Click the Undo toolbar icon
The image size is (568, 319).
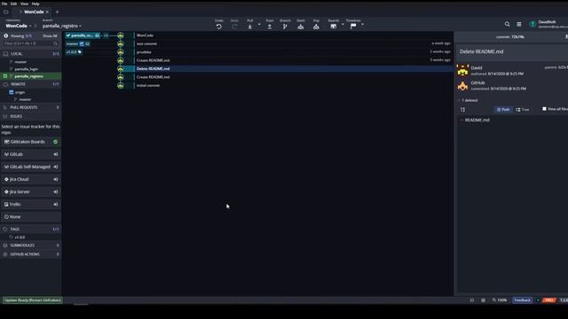pyautogui.click(x=219, y=27)
